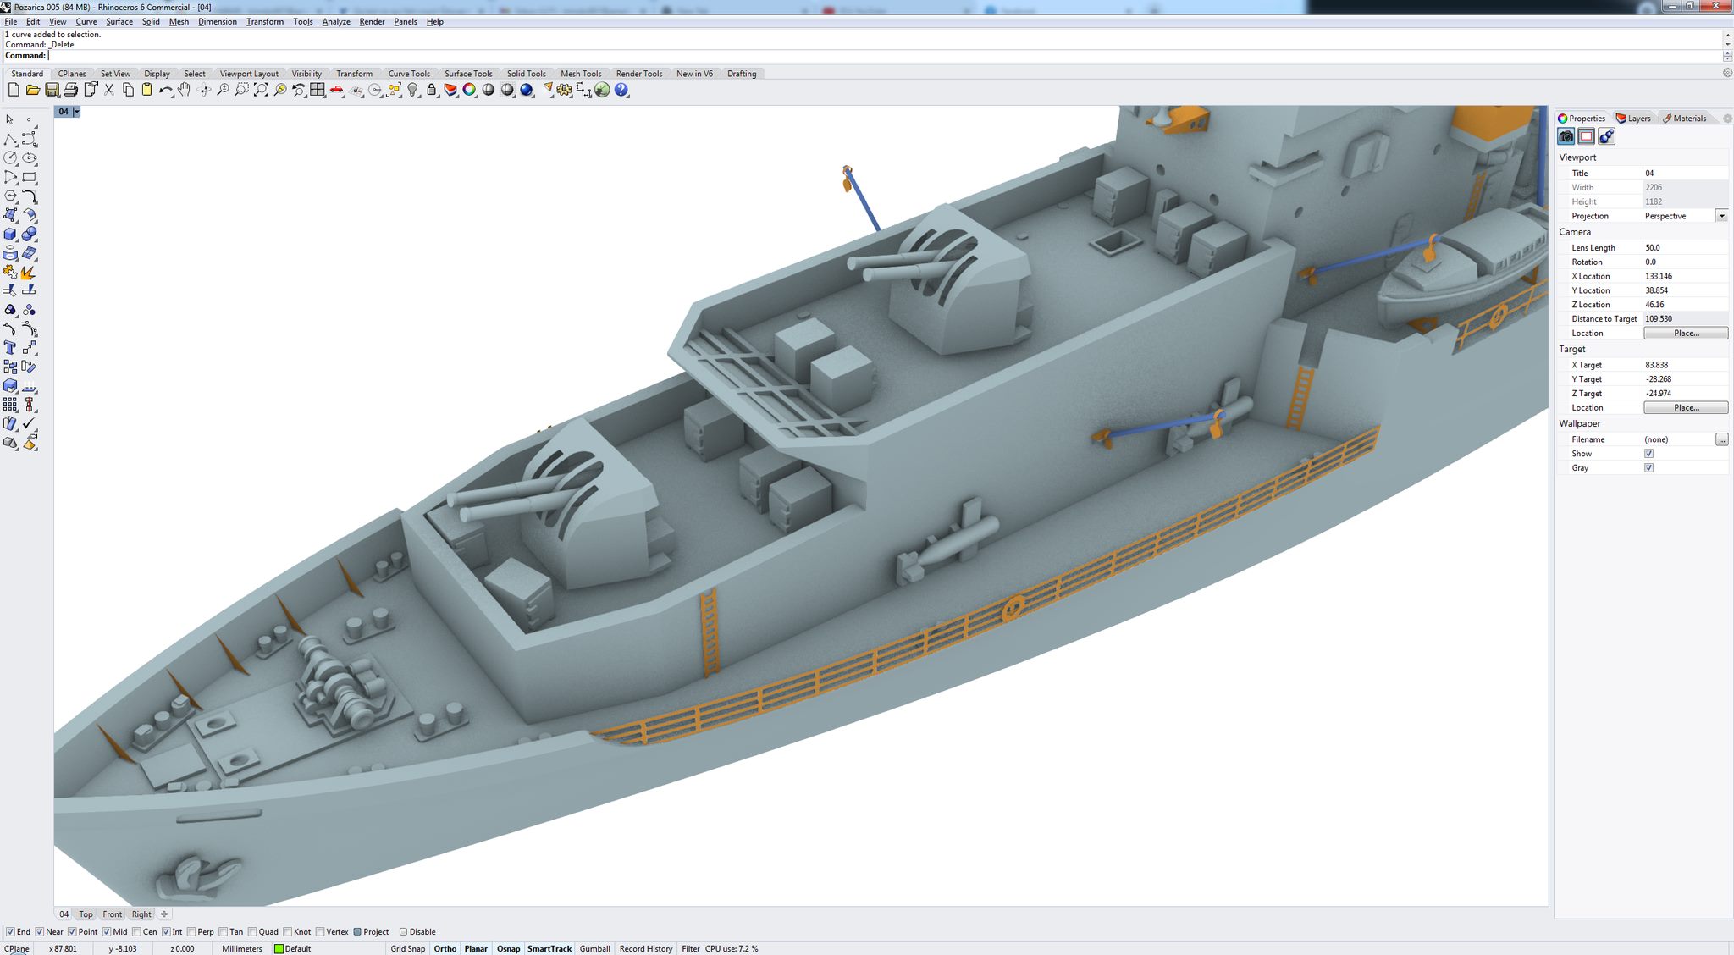This screenshot has width=1734, height=955.
Task: Click the Lock padlock icon
Action: (432, 90)
